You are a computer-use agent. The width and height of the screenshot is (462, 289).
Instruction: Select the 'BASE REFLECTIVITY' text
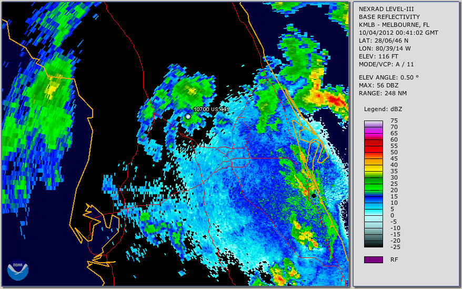(x=389, y=17)
